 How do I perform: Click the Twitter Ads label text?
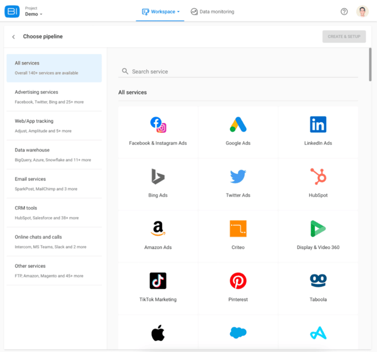[238, 195]
